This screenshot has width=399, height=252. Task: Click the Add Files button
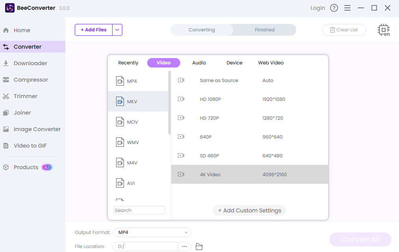point(94,30)
